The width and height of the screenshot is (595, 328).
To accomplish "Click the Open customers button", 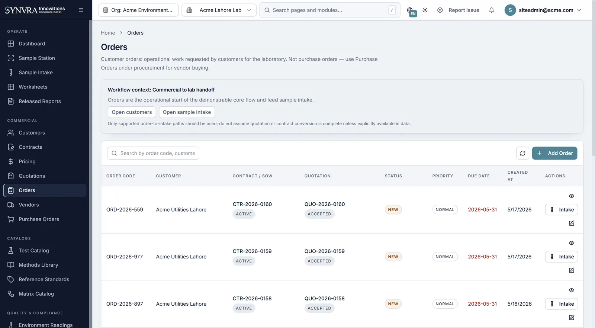I will [132, 112].
